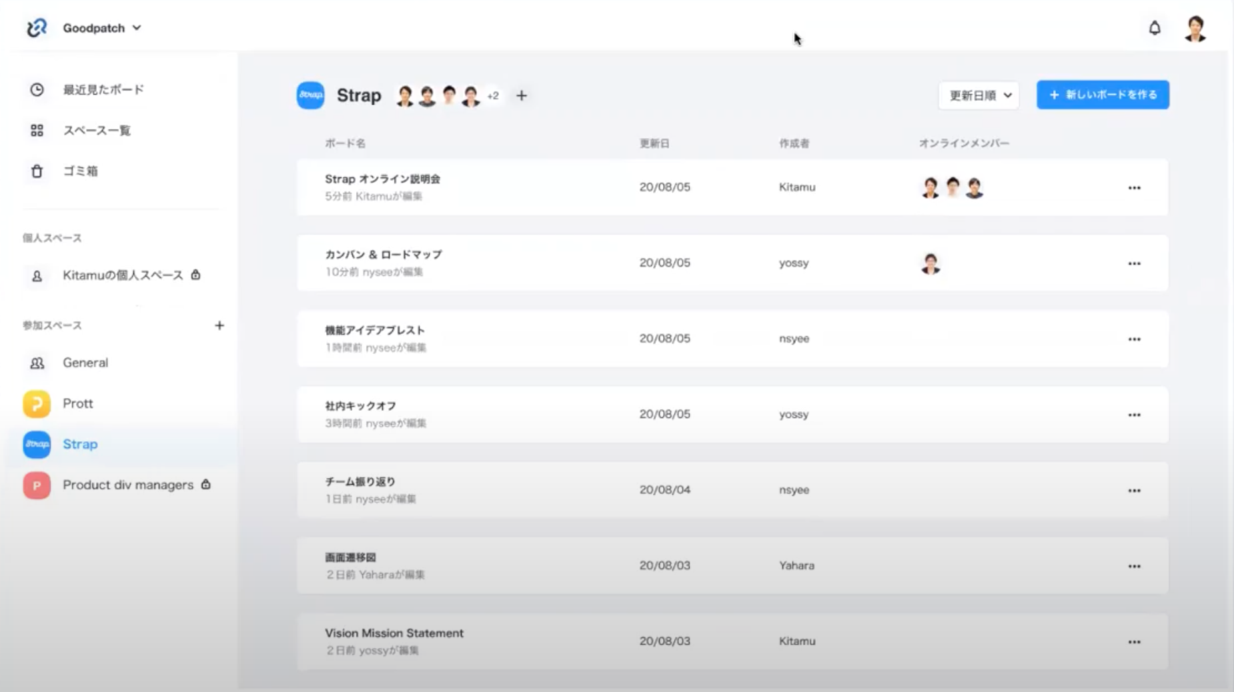Click the red Product div managers icon
1234x692 pixels.
pyautogui.click(x=37, y=485)
